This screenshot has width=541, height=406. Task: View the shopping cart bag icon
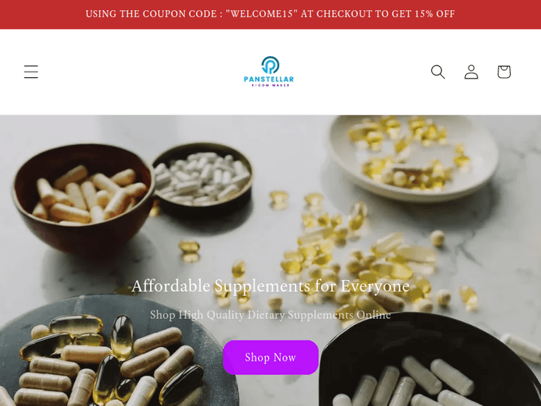coord(503,71)
